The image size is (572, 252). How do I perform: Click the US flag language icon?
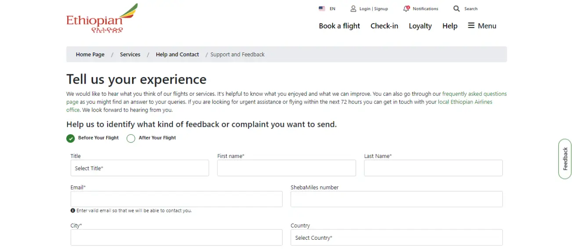tap(322, 9)
